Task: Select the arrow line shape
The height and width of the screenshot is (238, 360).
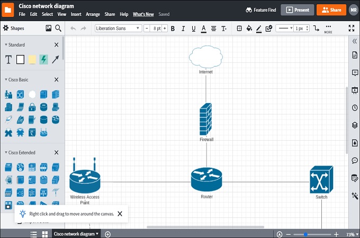Action: [55, 60]
